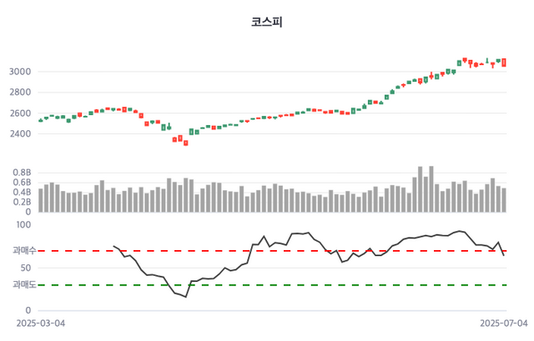Click the red dashed overbought line
The image size is (534, 341).
click(267, 250)
